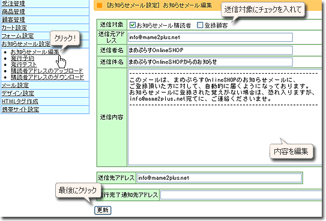The width and height of the screenshot is (326, 221).
Task: Open フォーム設定 menu item
Action: coord(17,36)
